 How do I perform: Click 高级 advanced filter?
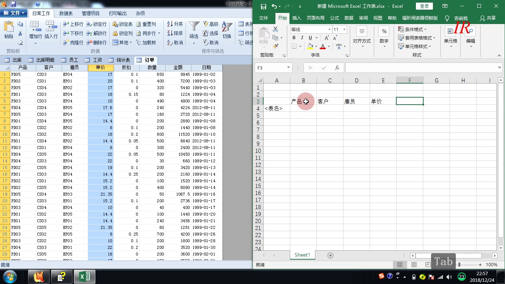[211, 24]
